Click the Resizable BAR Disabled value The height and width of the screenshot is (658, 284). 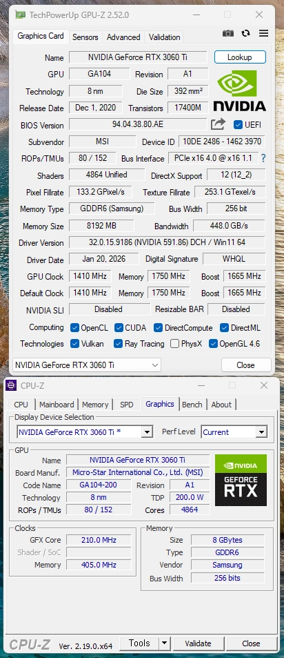(236, 309)
